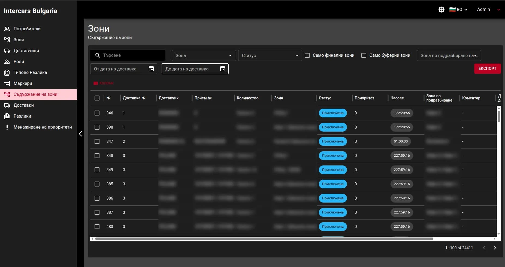Image resolution: width=505 pixels, height=267 pixels.
Task: Click the 227:59:16 chip in row 386
Action: 402,198
